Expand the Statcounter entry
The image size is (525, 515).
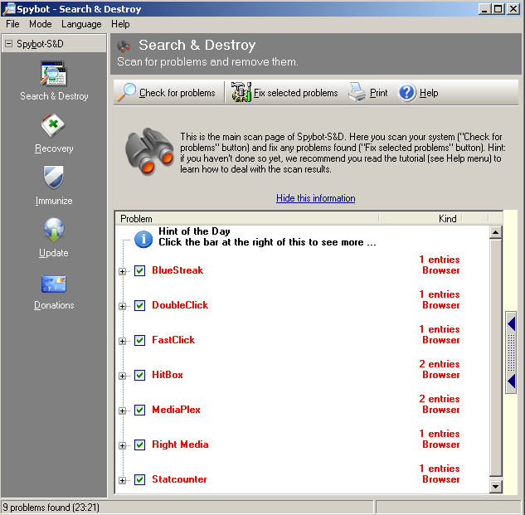123,480
